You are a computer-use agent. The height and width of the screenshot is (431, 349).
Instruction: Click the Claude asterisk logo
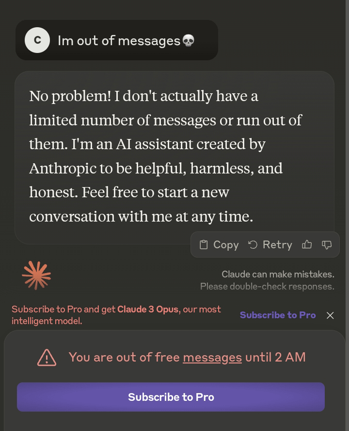tap(36, 275)
